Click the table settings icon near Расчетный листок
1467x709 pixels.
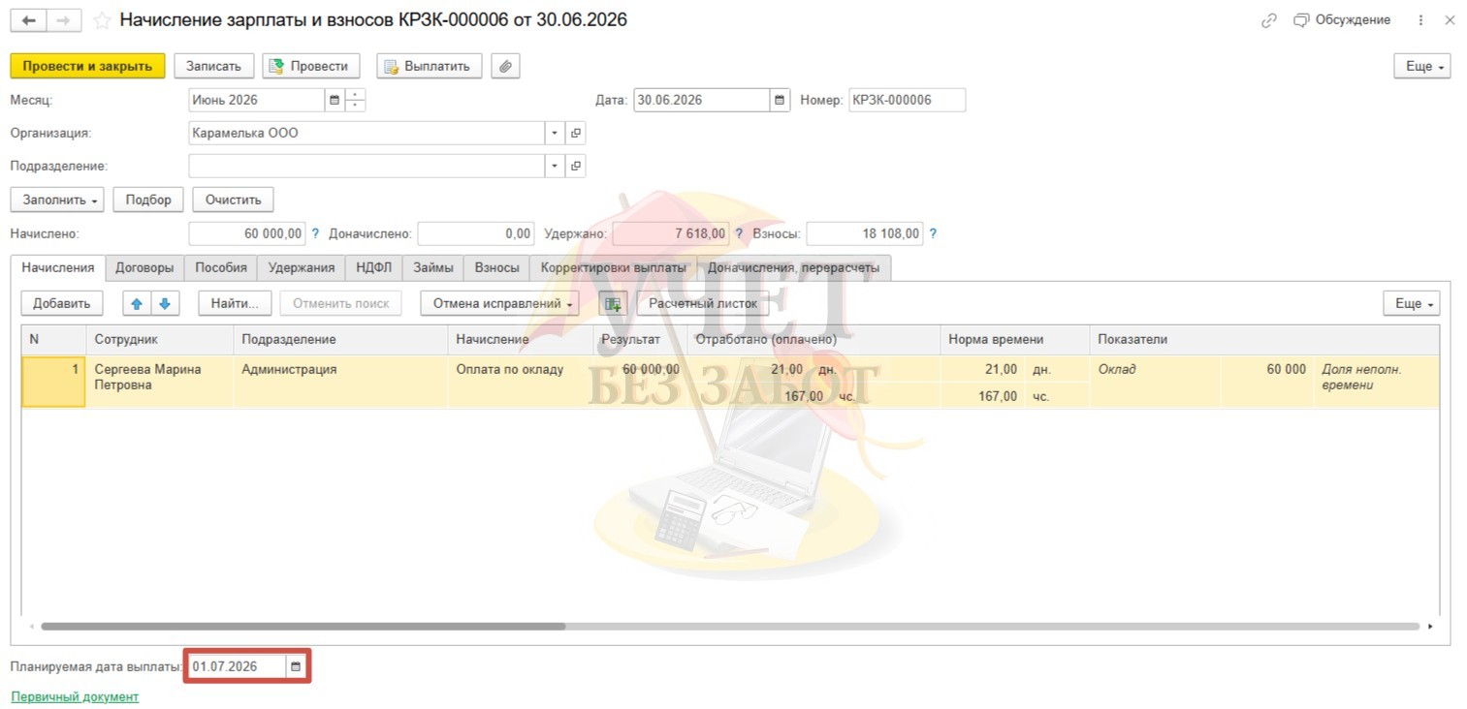point(613,303)
